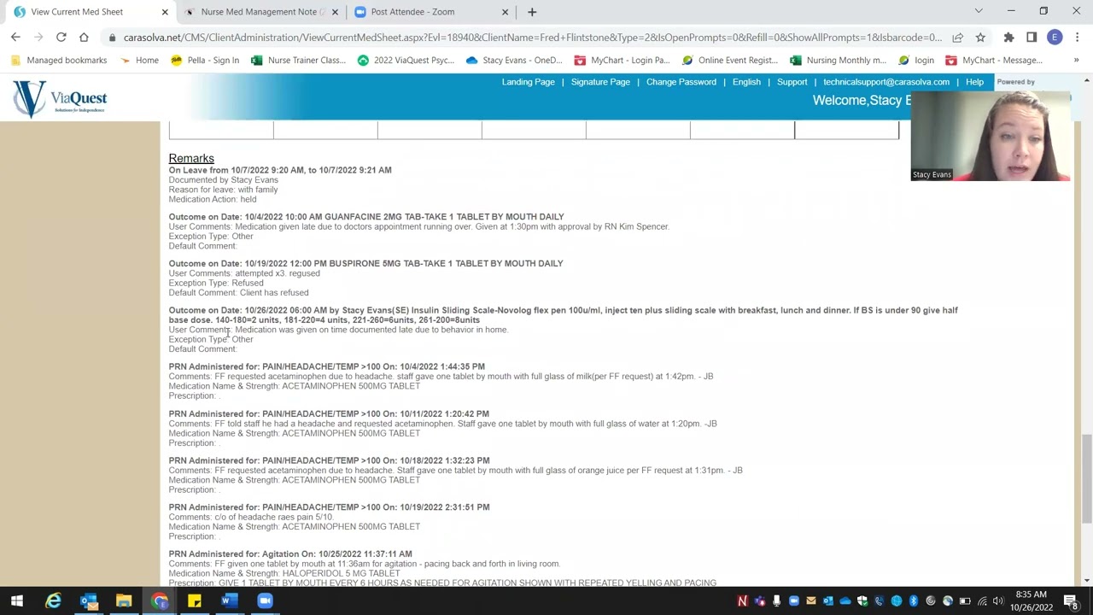
Task: Open the Managed bookmarks folder
Action: click(59, 61)
